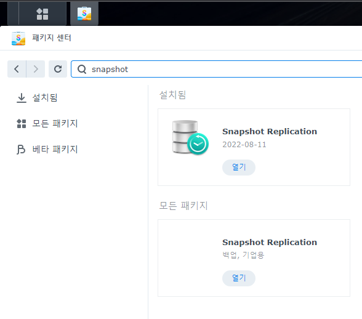This screenshot has width=362, height=319.
Task: Select the 2022-08-11 date text
Action: tap(244, 145)
